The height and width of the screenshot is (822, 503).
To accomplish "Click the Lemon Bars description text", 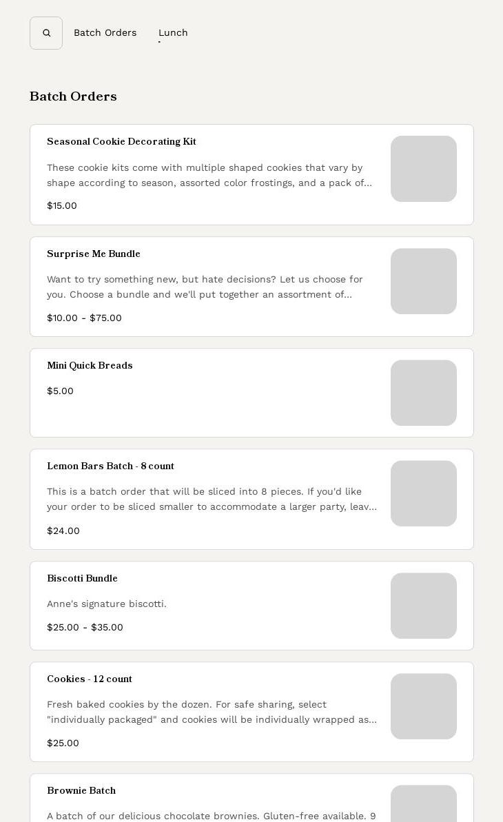I will [212, 499].
